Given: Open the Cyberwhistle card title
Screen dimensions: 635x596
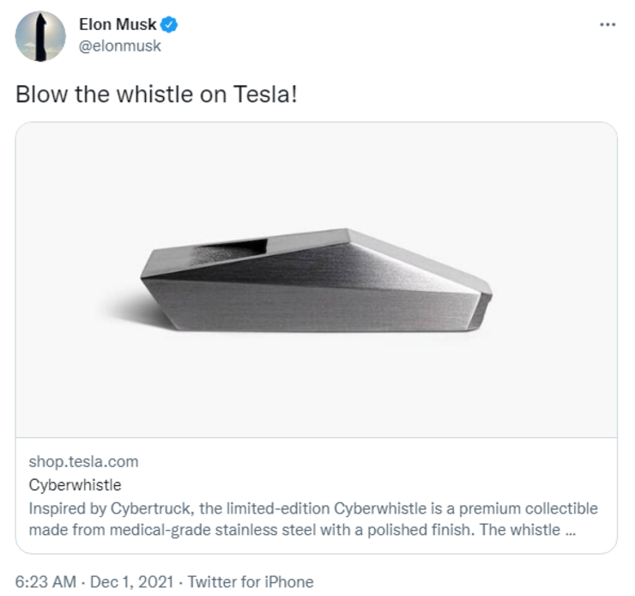Looking at the screenshot, I should point(76,484).
